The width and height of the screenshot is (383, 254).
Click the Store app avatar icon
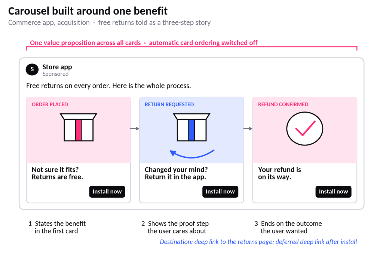tap(32, 69)
